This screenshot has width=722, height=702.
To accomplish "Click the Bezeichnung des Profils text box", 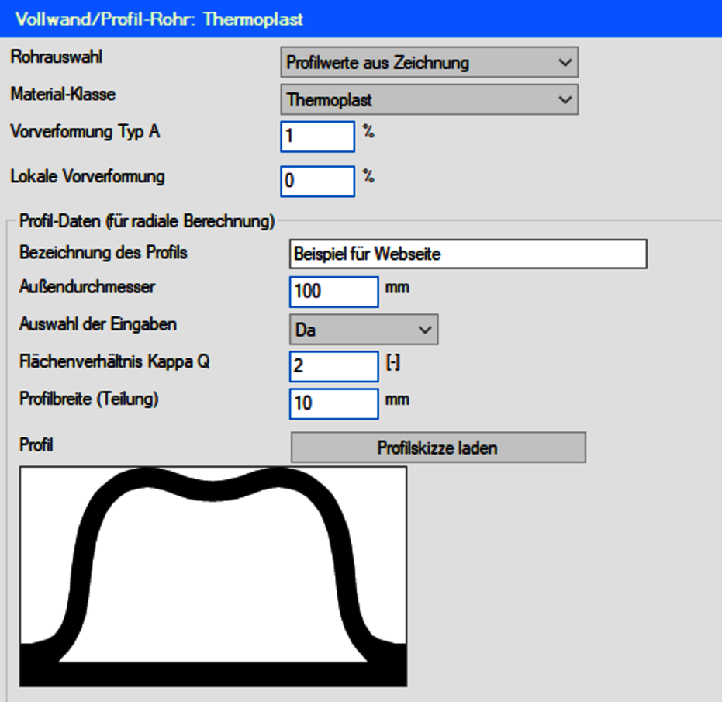I will [x=467, y=254].
